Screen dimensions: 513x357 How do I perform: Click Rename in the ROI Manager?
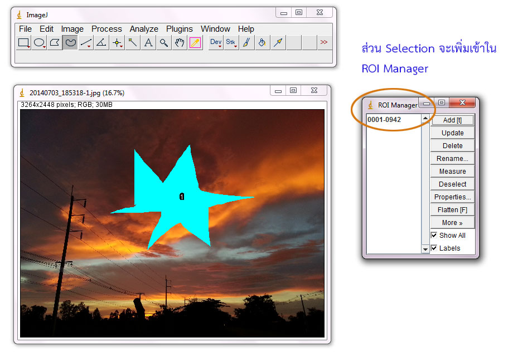(x=452, y=158)
